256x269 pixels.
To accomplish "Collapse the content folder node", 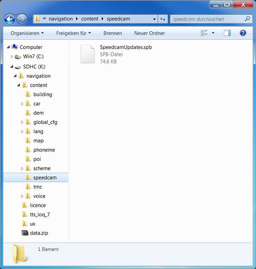I will click(x=18, y=85).
